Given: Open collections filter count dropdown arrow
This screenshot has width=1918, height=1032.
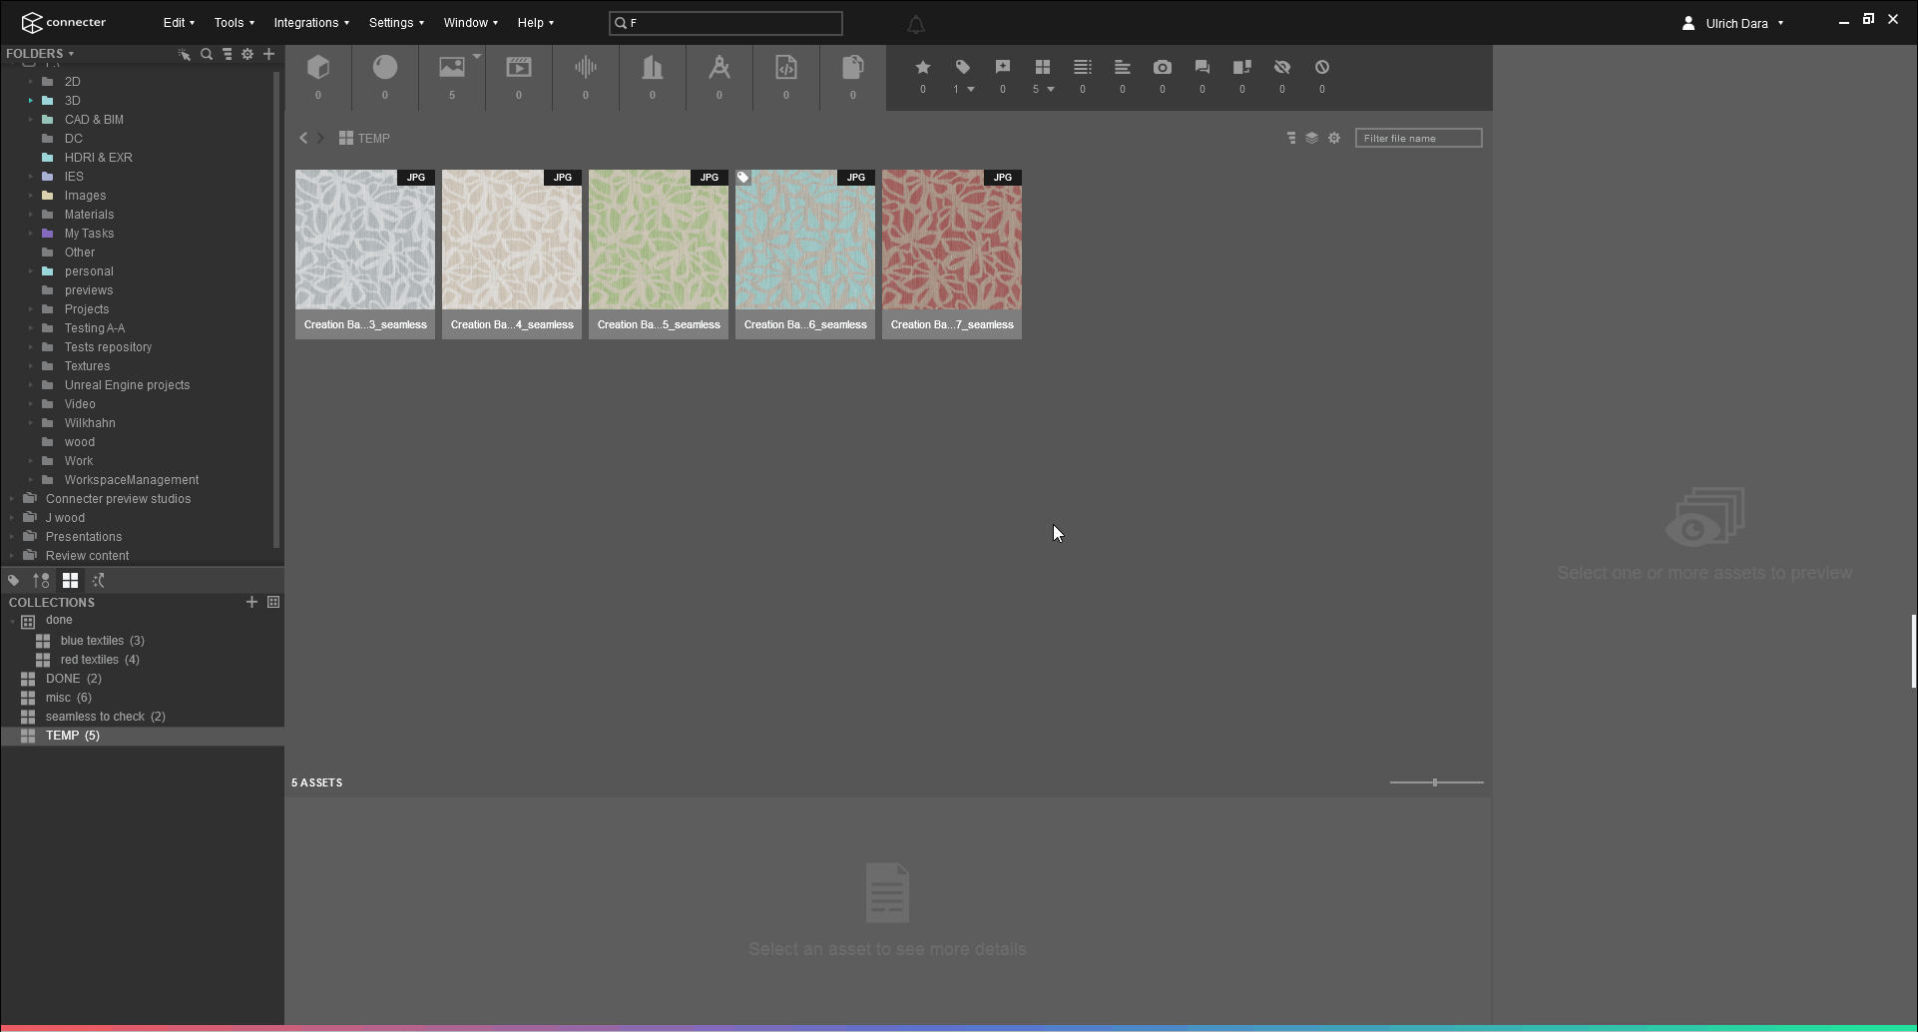Looking at the screenshot, I should tap(1051, 89).
